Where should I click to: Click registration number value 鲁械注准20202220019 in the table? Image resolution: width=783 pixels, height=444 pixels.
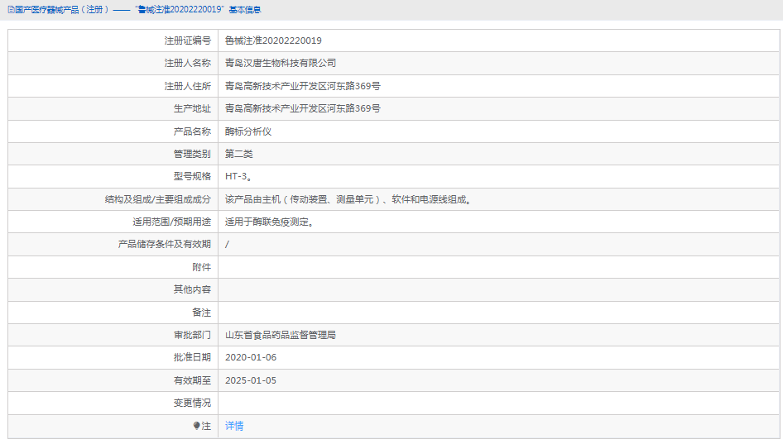pyautogui.click(x=273, y=41)
